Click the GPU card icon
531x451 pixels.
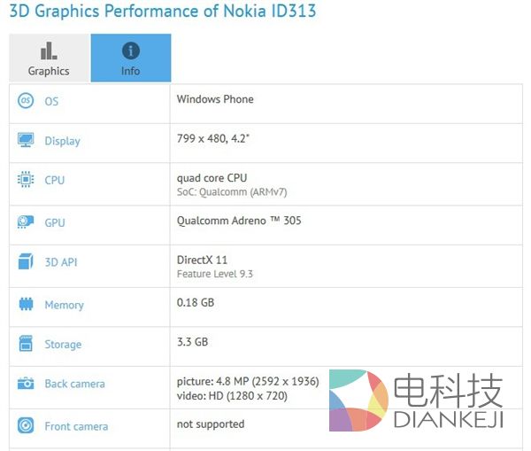click(26, 222)
